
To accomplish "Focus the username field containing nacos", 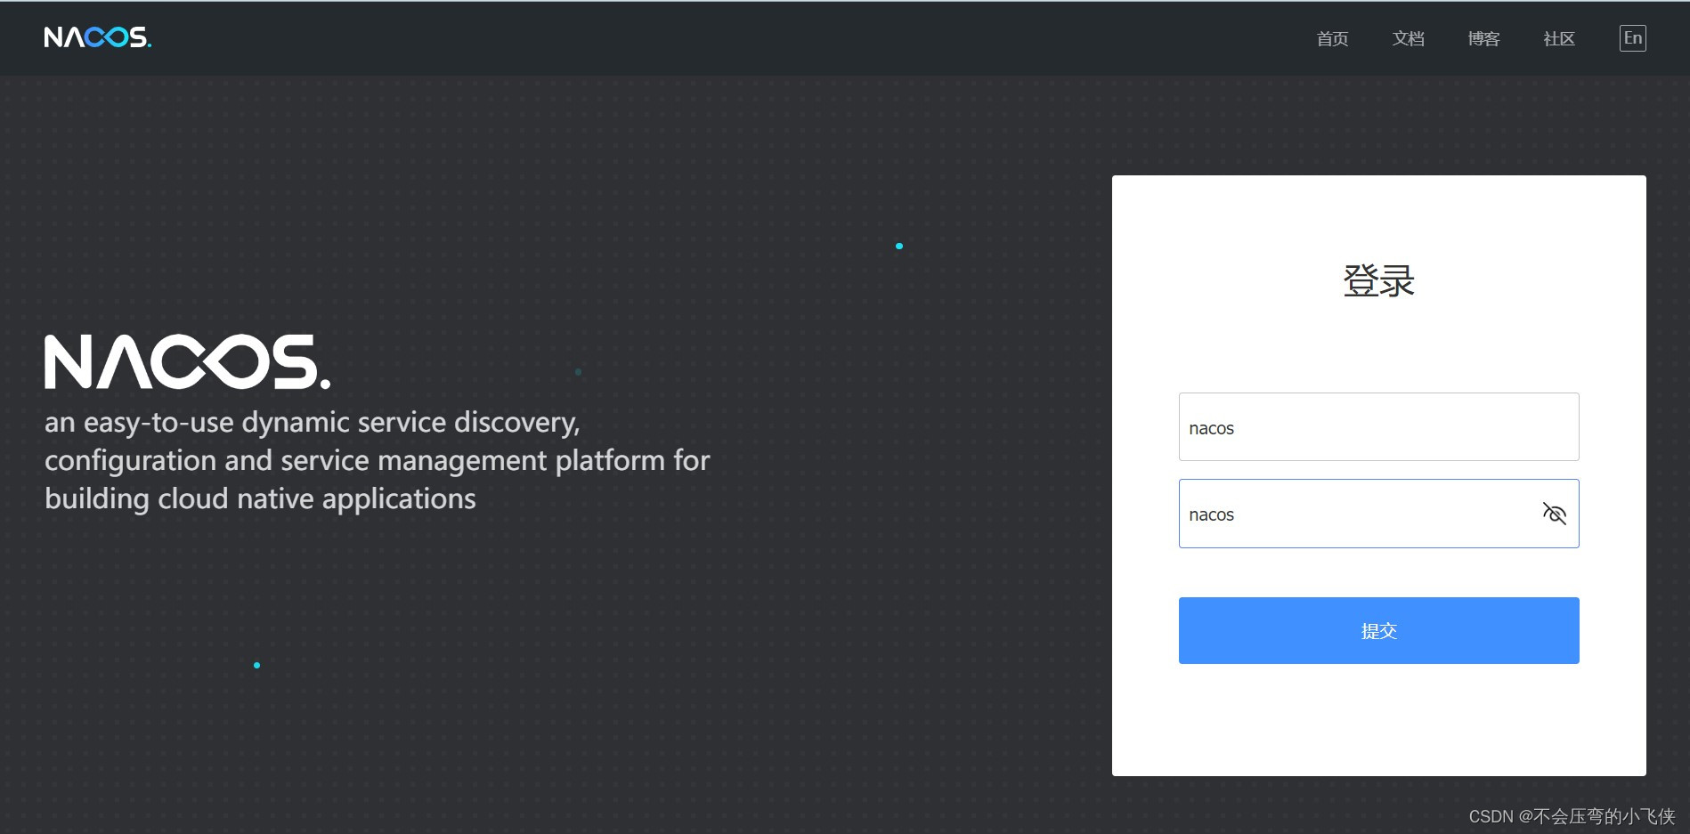I will [x=1378, y=427].
